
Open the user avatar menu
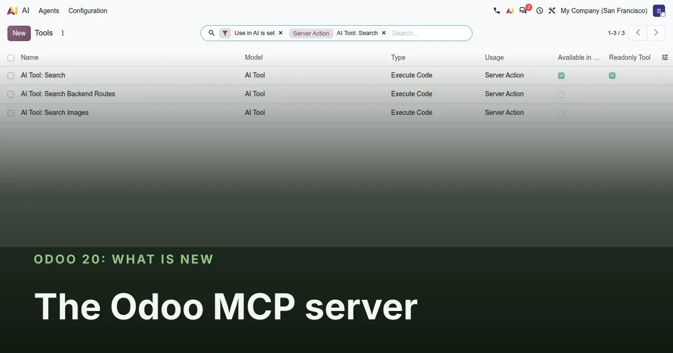(x=659, y=11)
